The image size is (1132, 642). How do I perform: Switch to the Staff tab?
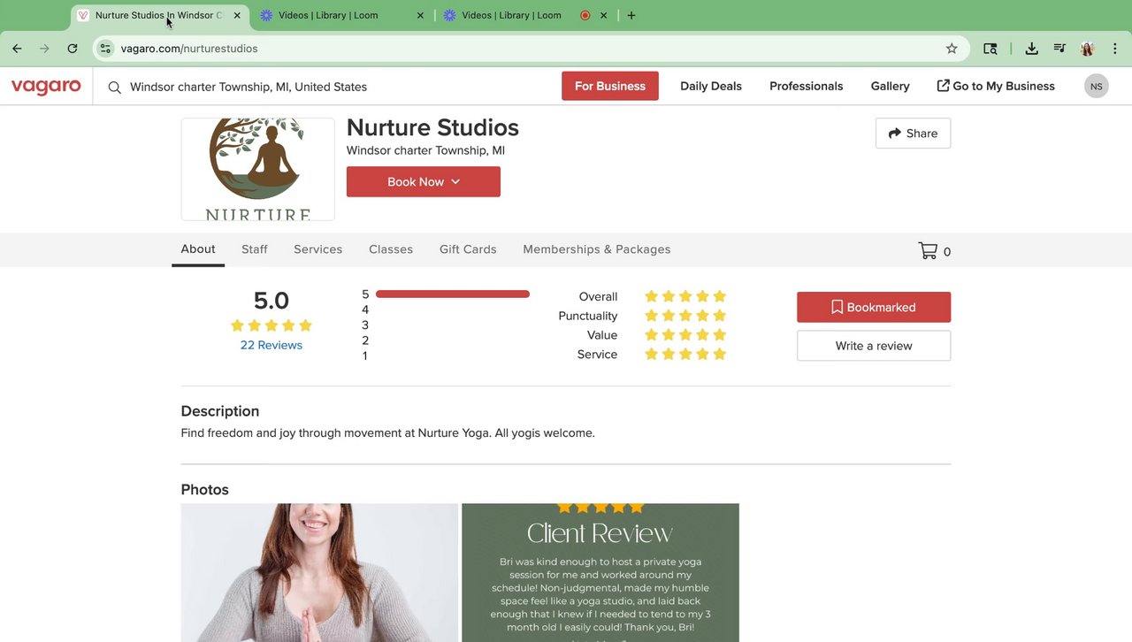tap(255, 249)
